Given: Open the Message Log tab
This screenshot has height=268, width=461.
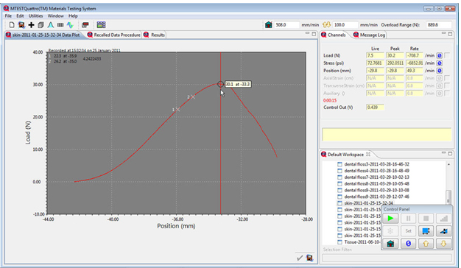Looking at the screenshot, I should tap(369, 35).
